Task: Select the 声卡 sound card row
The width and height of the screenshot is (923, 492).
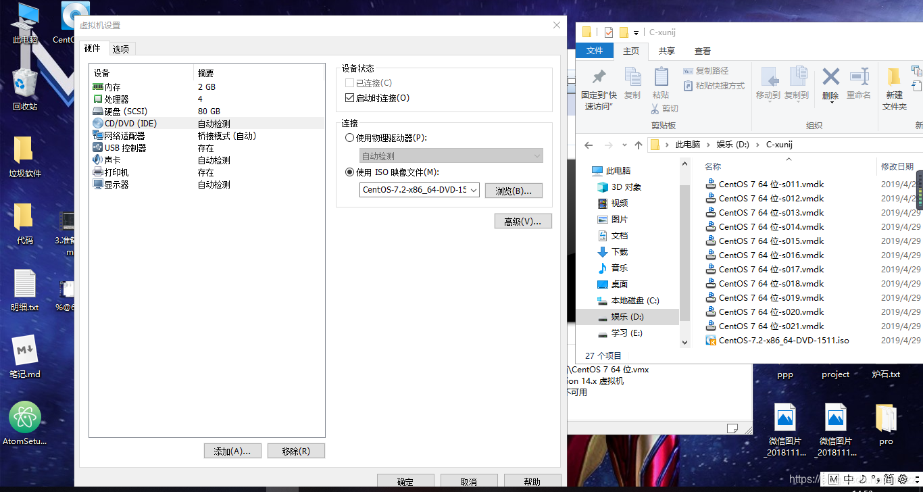Action: pyautogui.click(x=207, y=160)
